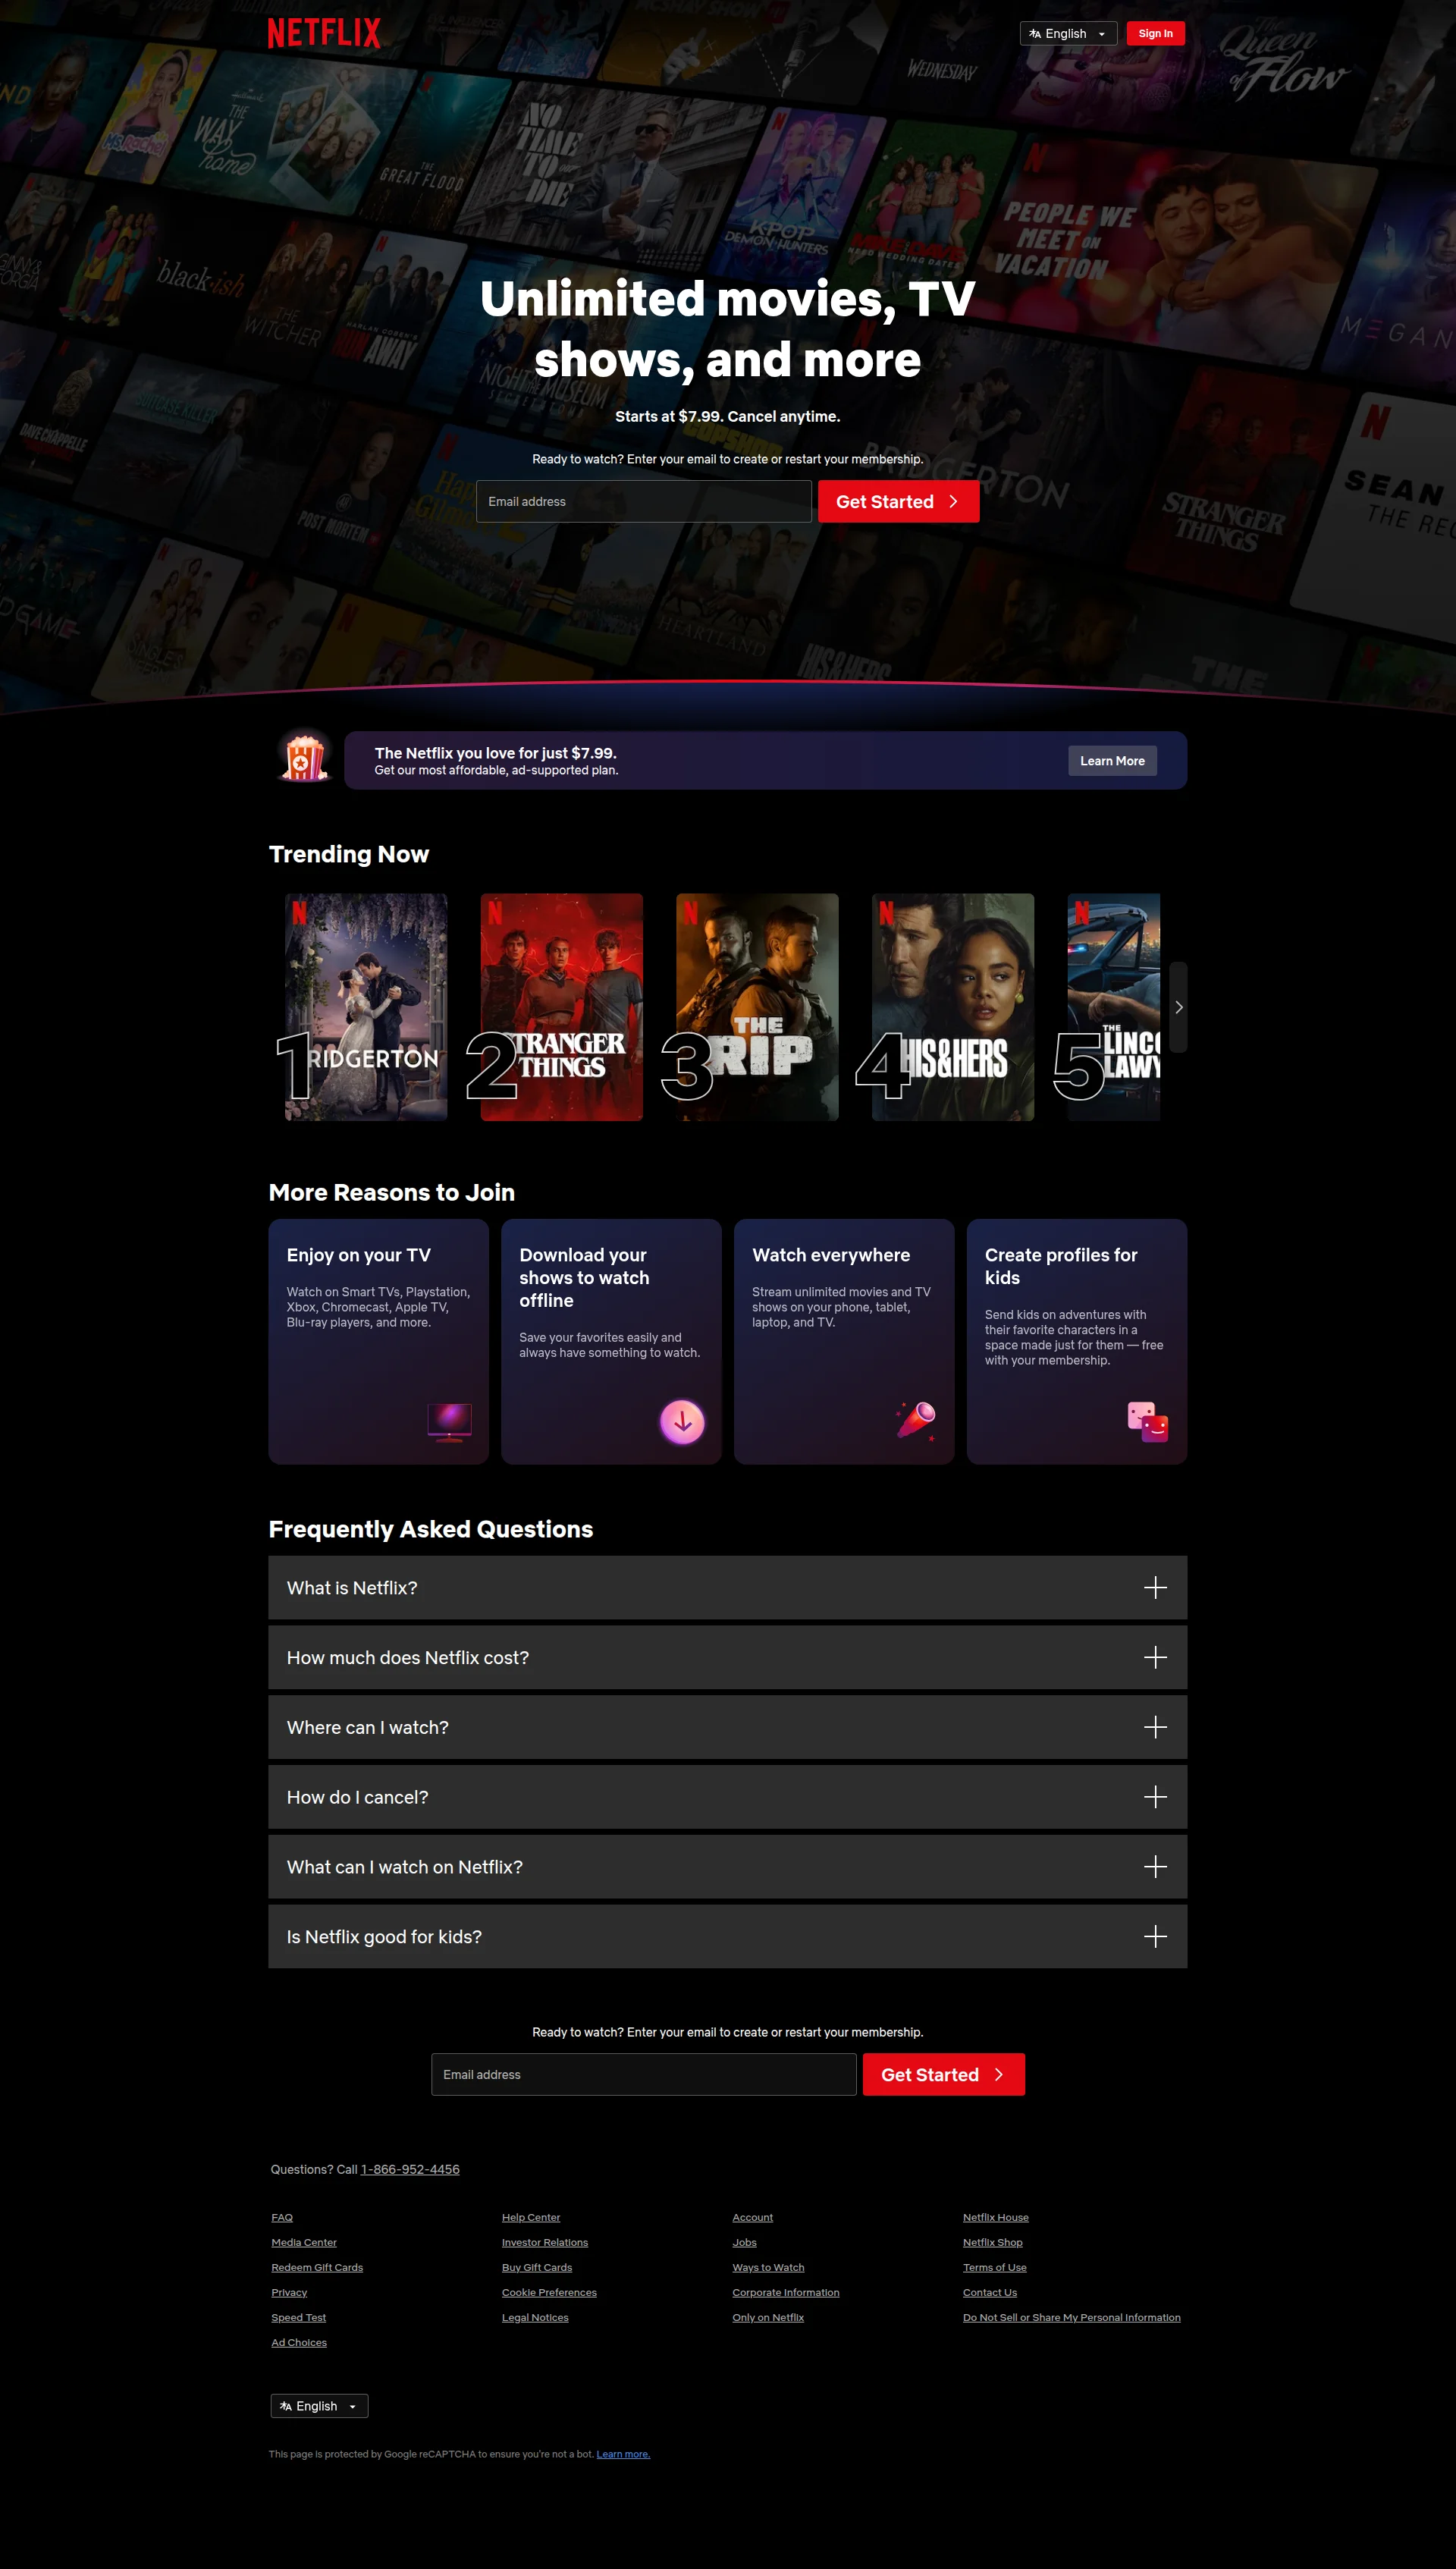
Task: Click the Learn More button
Action: pos(1111,761)
